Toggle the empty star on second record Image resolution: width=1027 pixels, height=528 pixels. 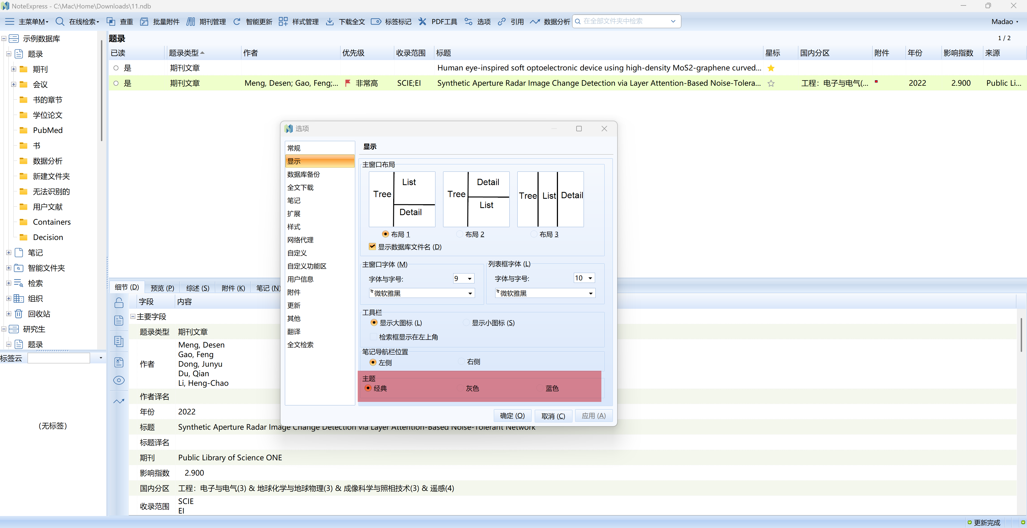click(771, 83)
